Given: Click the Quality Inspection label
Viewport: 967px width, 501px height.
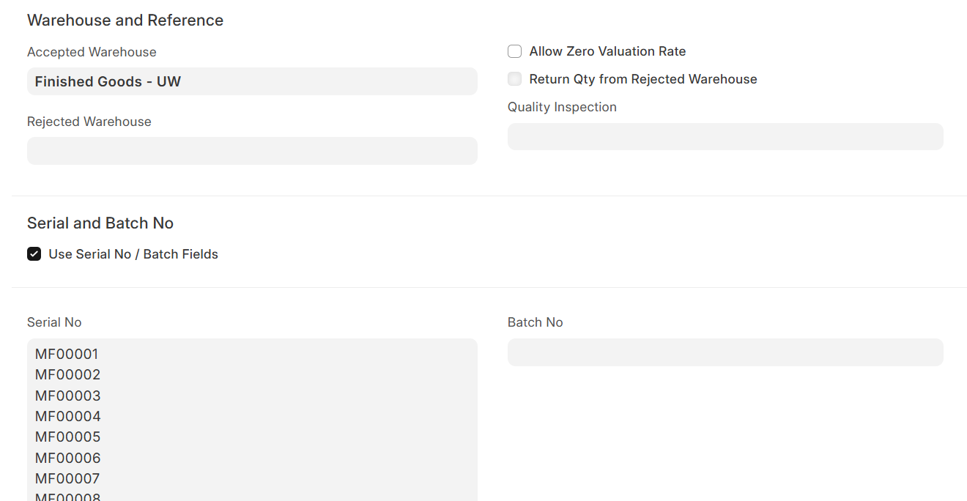Looking at the screenshot, I should pyautogui.click(x=562, y=107).
